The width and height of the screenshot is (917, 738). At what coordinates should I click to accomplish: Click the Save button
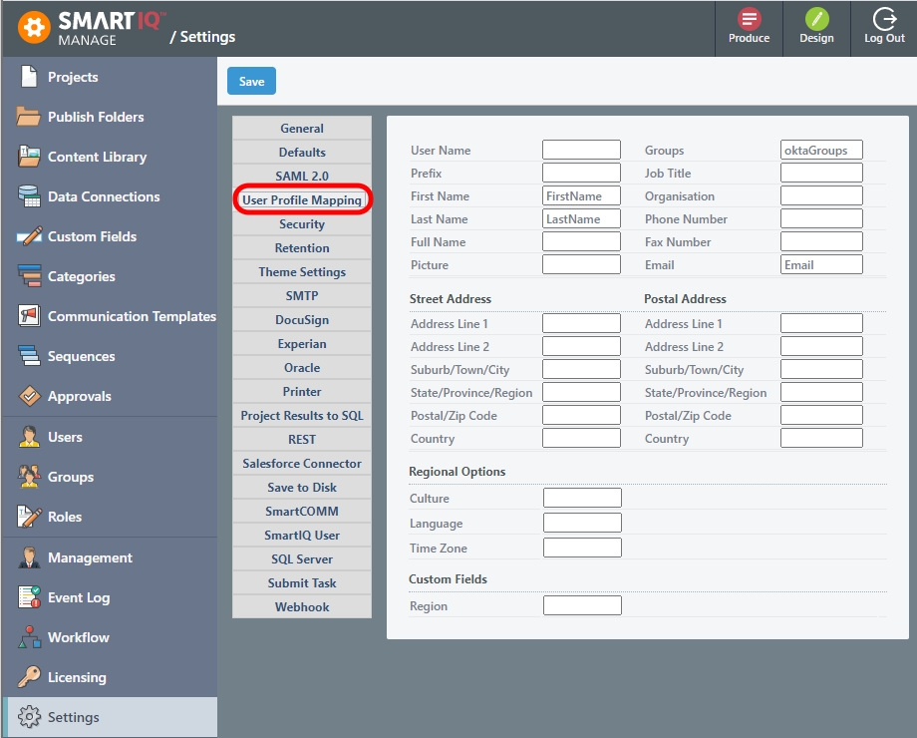pos(251,81)
